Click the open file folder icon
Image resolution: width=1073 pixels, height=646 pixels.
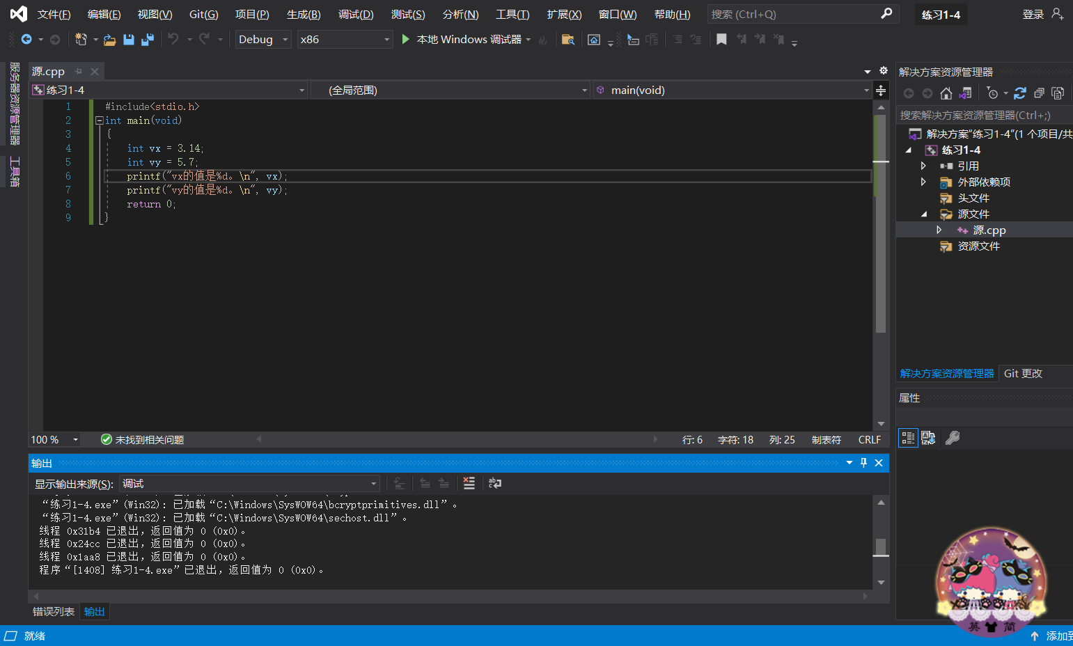[x=109, y=40]
